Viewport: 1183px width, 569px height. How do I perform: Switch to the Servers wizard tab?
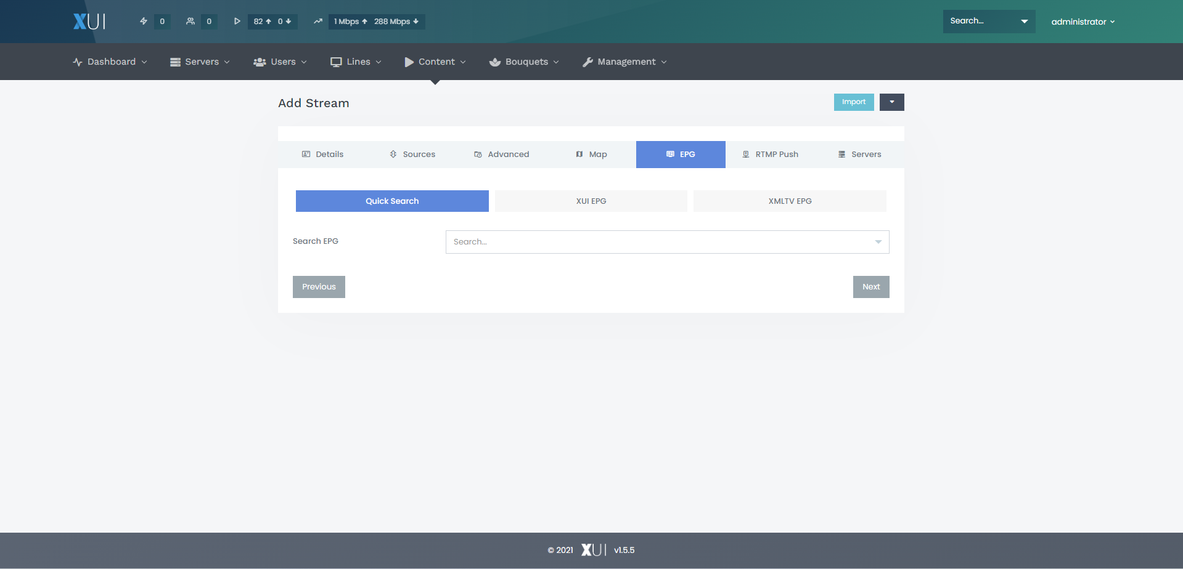(859, 154)
